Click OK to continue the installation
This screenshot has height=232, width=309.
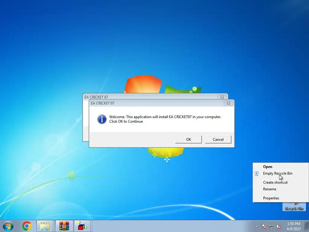(188, 140)
